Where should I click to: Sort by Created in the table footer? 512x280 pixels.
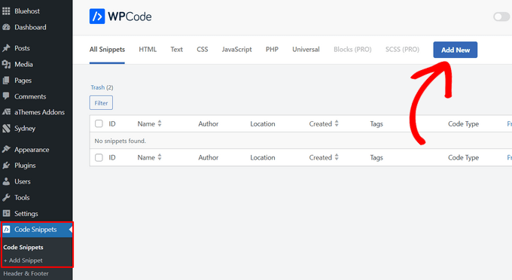click(324, 157)
